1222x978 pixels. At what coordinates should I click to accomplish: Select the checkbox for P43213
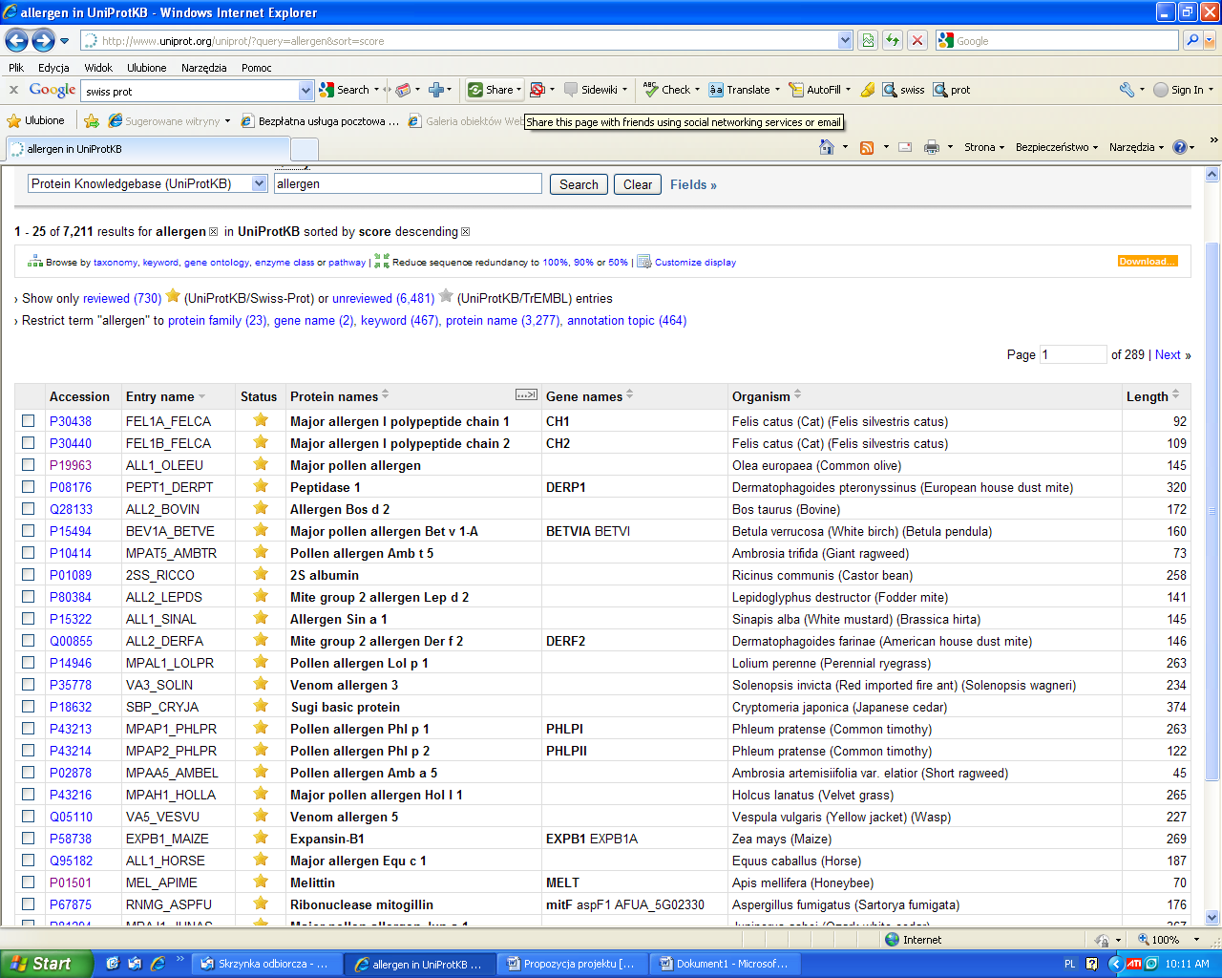tap(29, 729)
